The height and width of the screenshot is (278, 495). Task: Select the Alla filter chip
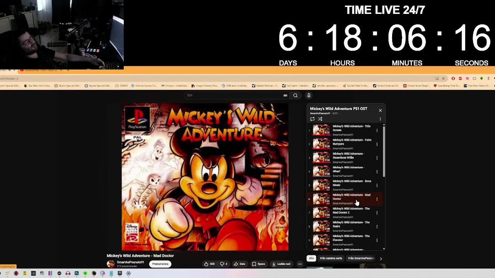tap(311, 258)
